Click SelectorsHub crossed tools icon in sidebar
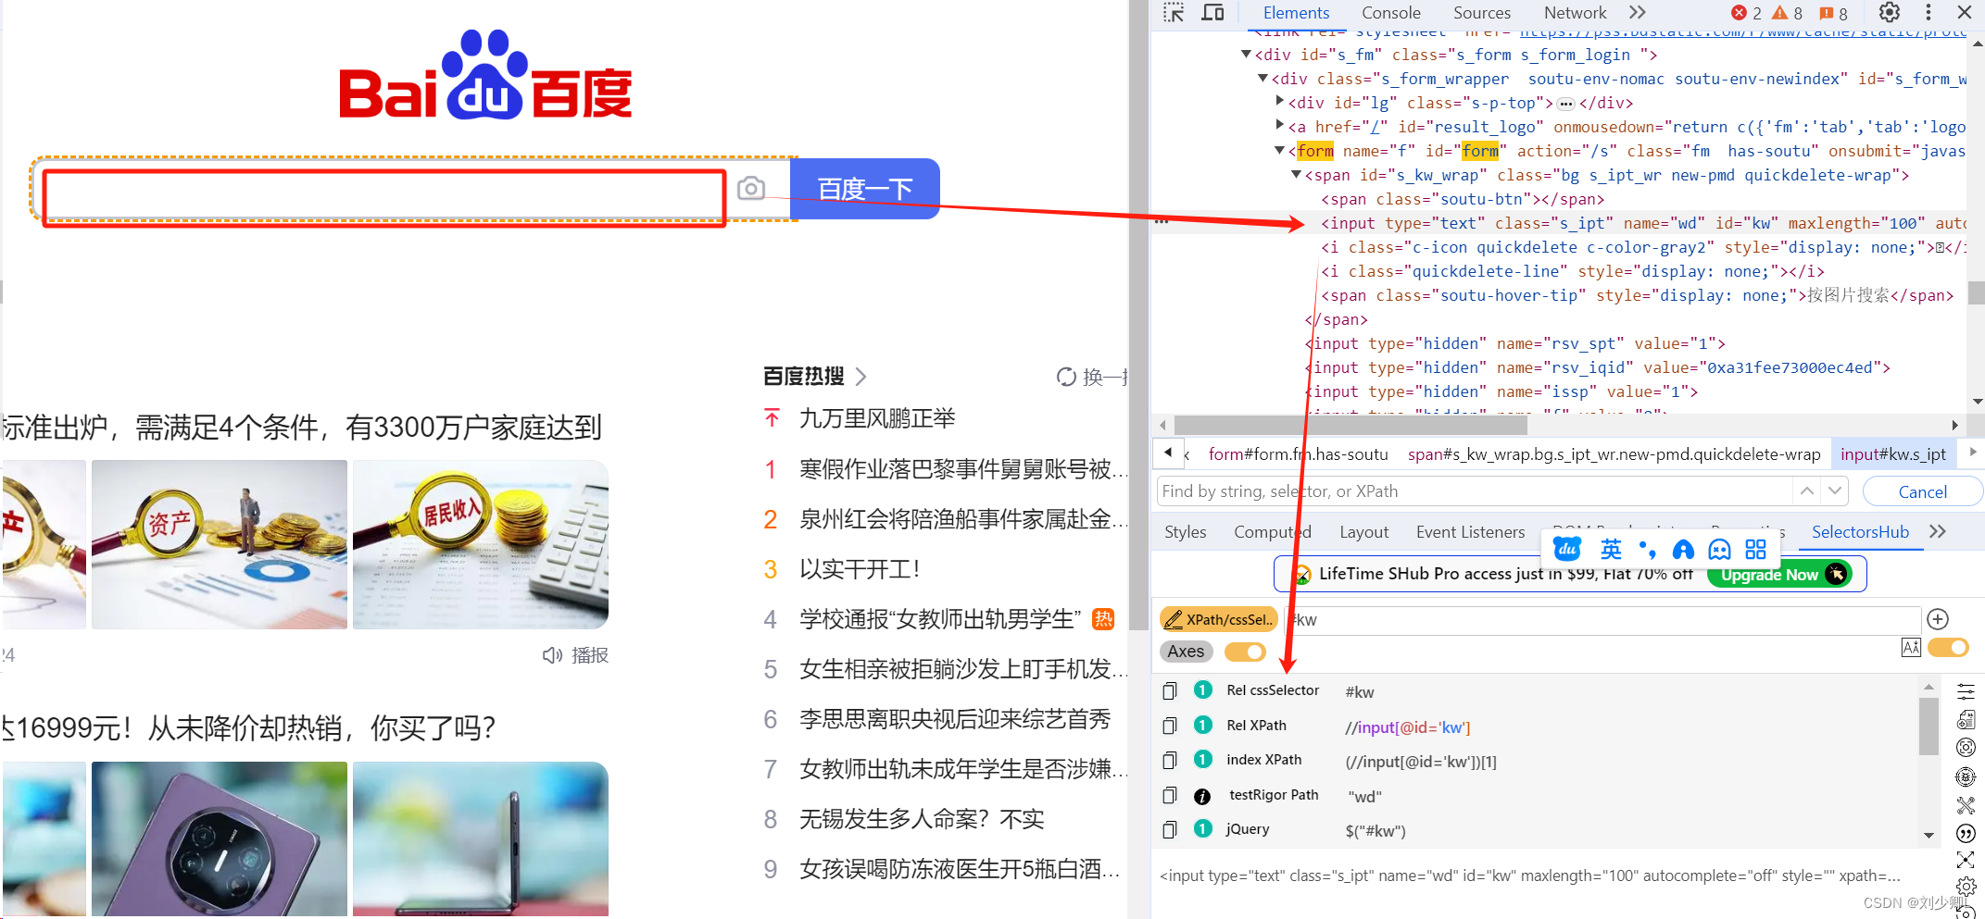Viewport: 1985px width, 919px height. [x=1966, y=805]
